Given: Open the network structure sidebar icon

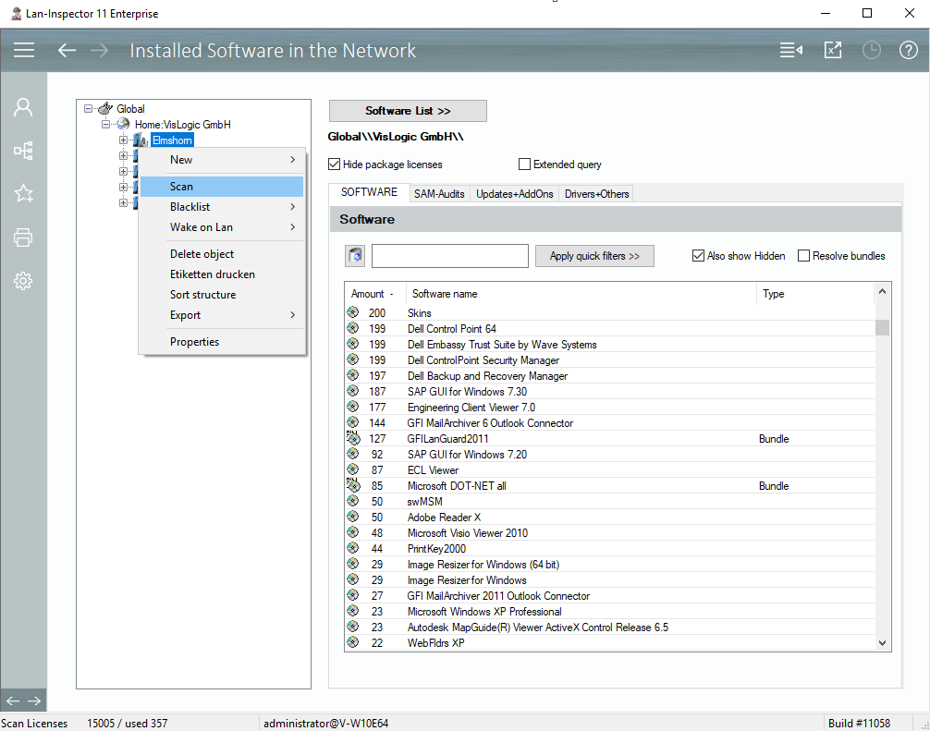Looking at the screenshot, I should coord(23,151).
